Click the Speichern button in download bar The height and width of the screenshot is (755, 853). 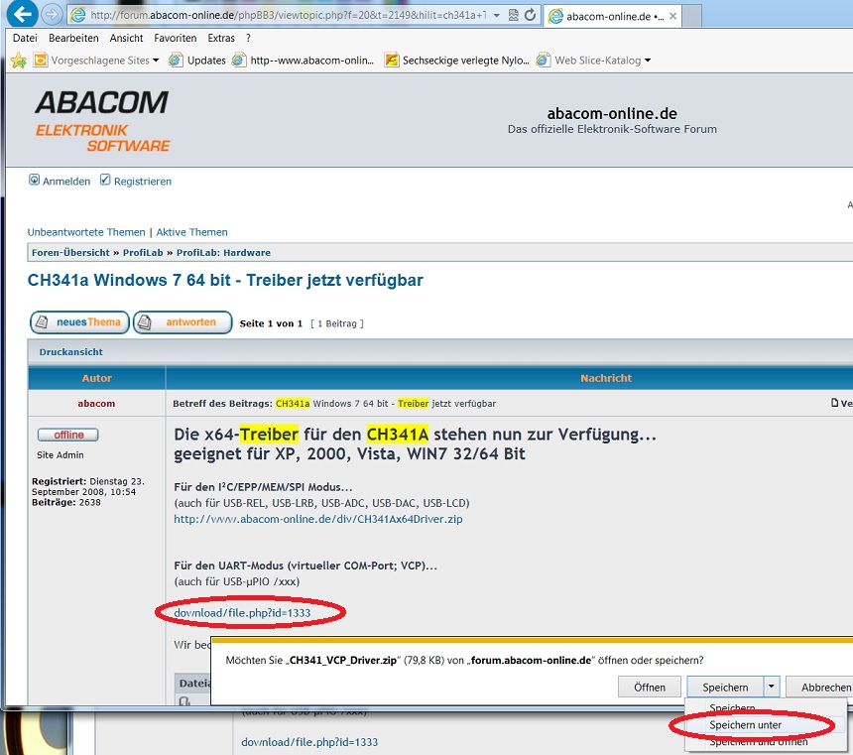click(725, 688)
